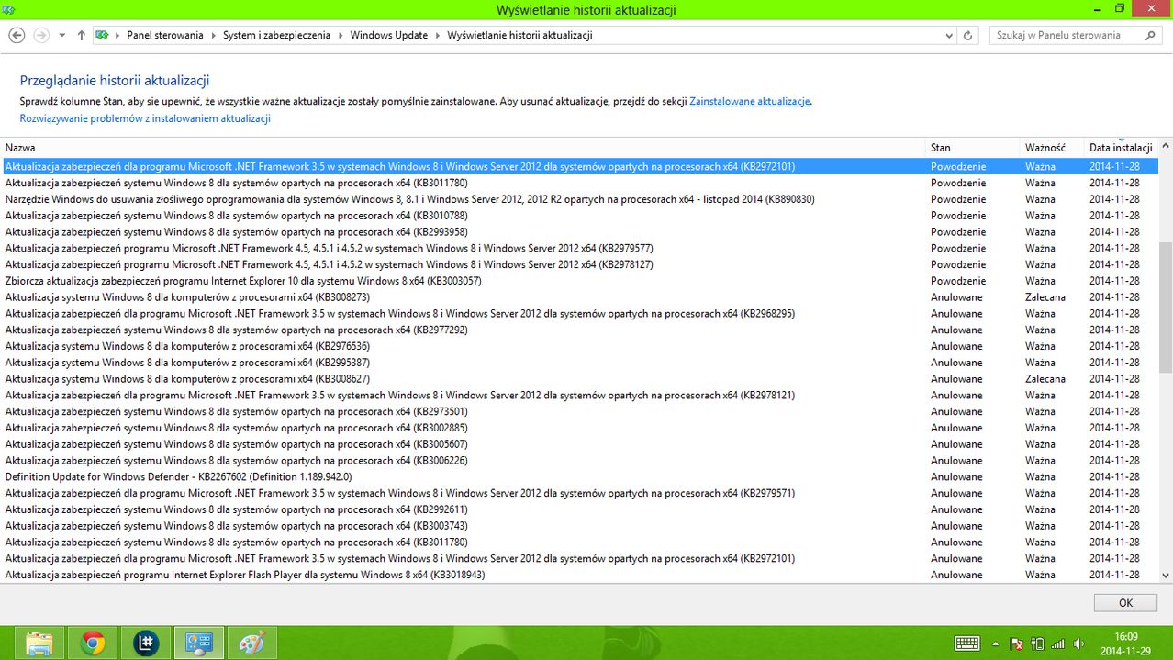
Task: Expand chevron after Panel sterowania breadcrumb
Action: point(213,35)
